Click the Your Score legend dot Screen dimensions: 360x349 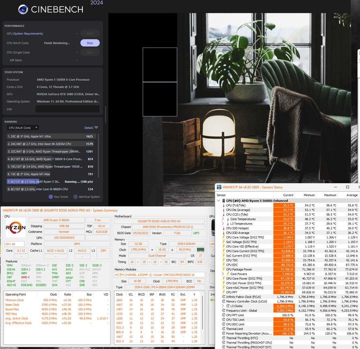pos(51,197)
